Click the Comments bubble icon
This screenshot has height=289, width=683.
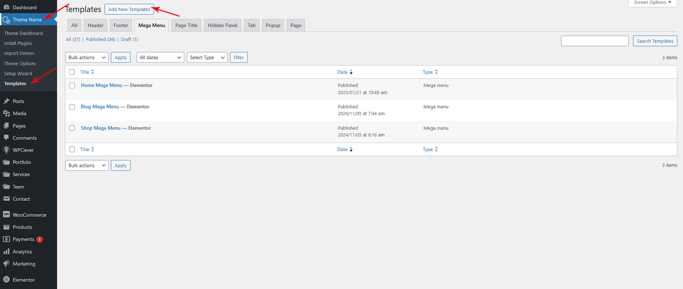point(6,138)
